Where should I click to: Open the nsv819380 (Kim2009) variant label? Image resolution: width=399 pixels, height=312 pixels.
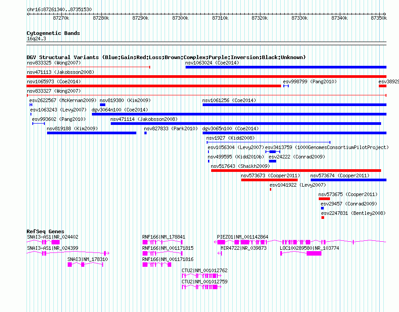coord(125,100)
